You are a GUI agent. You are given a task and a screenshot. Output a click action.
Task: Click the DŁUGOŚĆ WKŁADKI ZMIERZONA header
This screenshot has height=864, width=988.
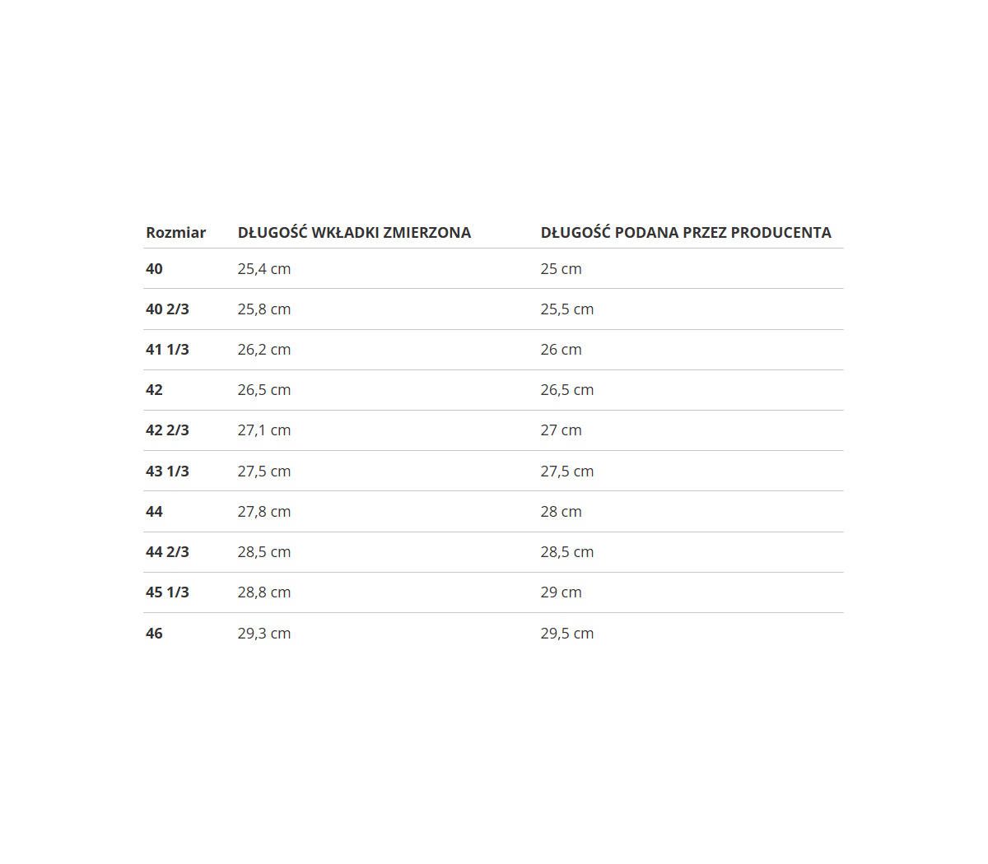(354, 233)
